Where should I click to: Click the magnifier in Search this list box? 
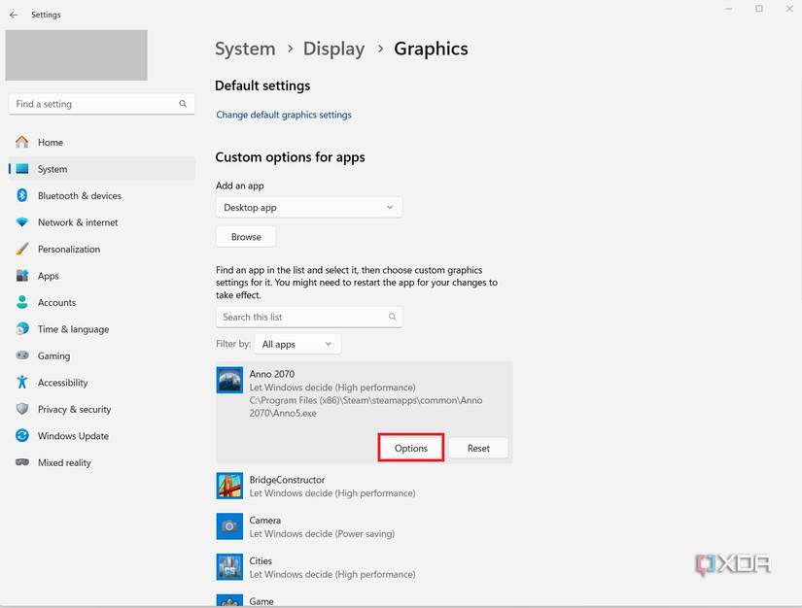coord(393,317)
